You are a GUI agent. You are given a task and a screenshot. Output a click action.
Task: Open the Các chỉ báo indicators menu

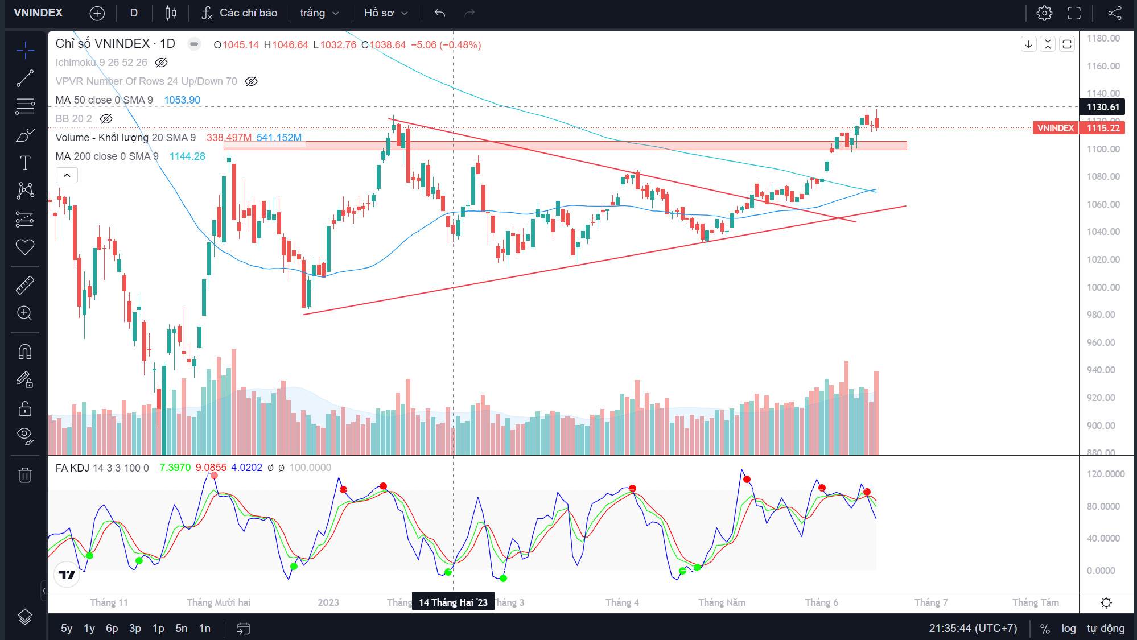240,13
